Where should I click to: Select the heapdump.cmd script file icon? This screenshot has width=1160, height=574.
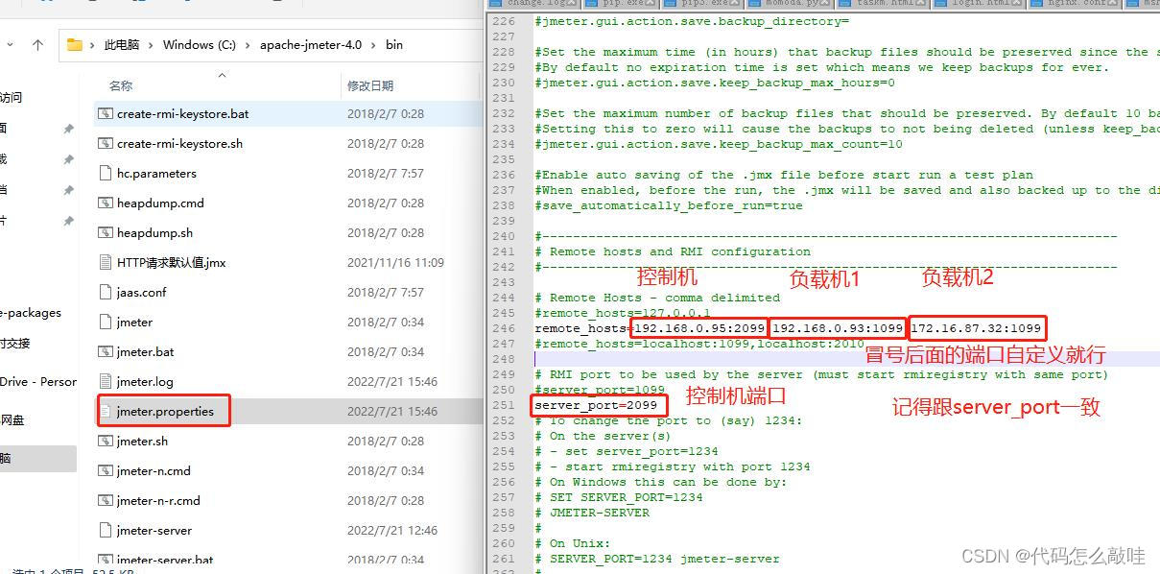104,203
